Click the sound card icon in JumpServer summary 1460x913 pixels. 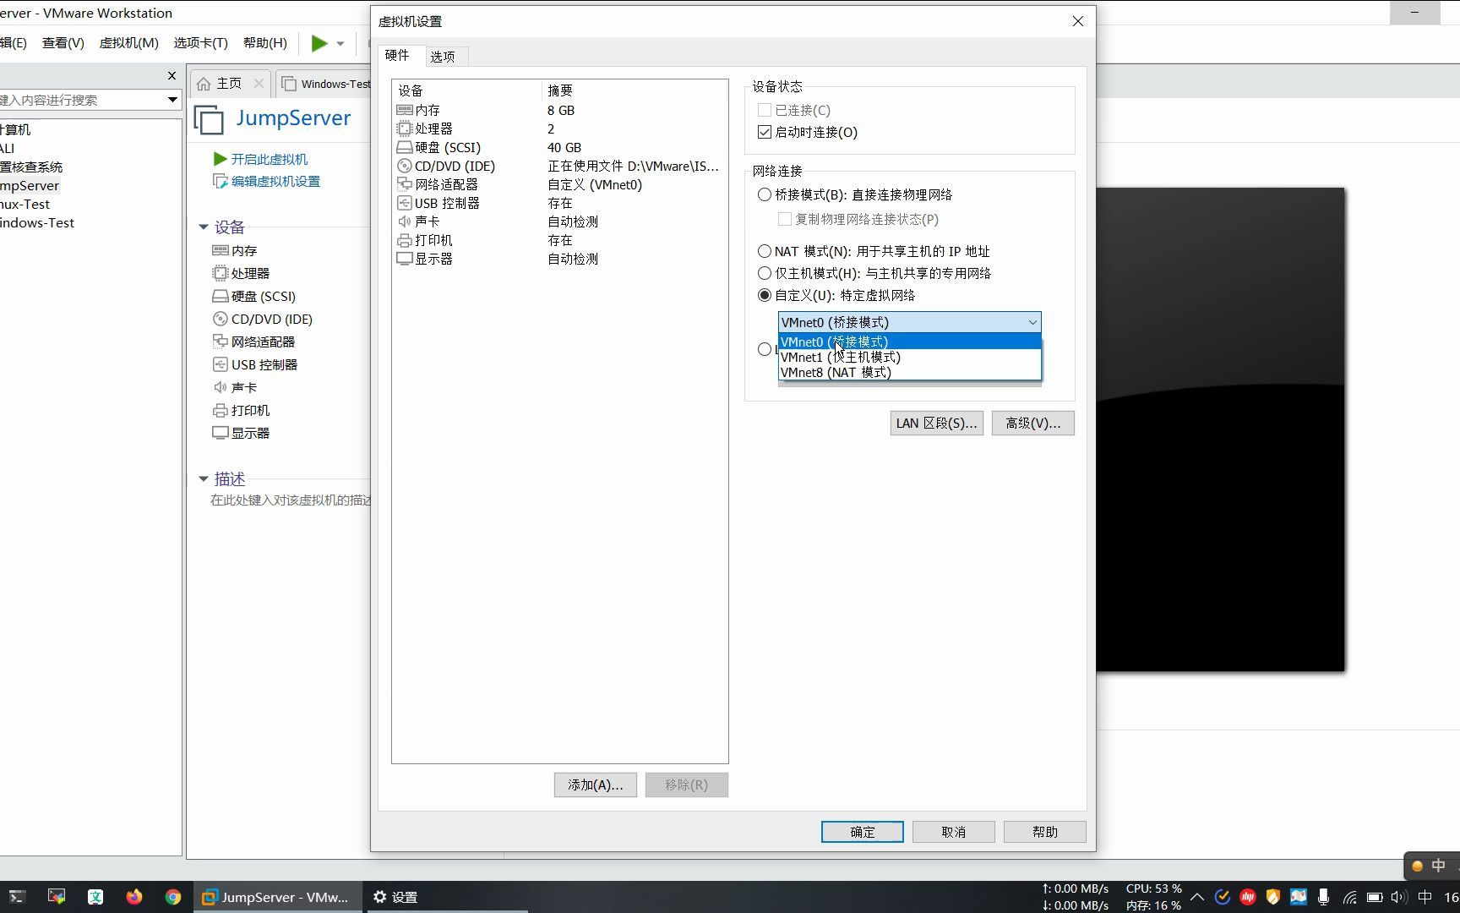[x=220, y=387]
